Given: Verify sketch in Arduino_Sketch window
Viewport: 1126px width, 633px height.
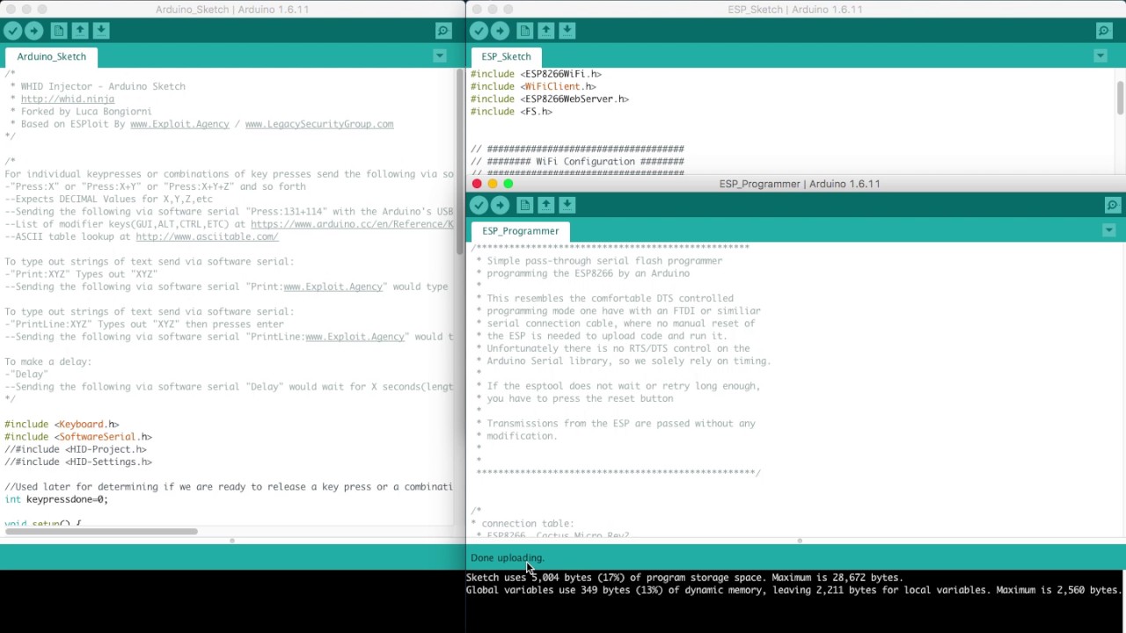Looking at the screenshot, I should (x=12, y=31).
